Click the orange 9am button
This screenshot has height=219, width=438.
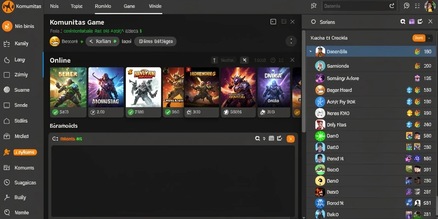point(419,38)
